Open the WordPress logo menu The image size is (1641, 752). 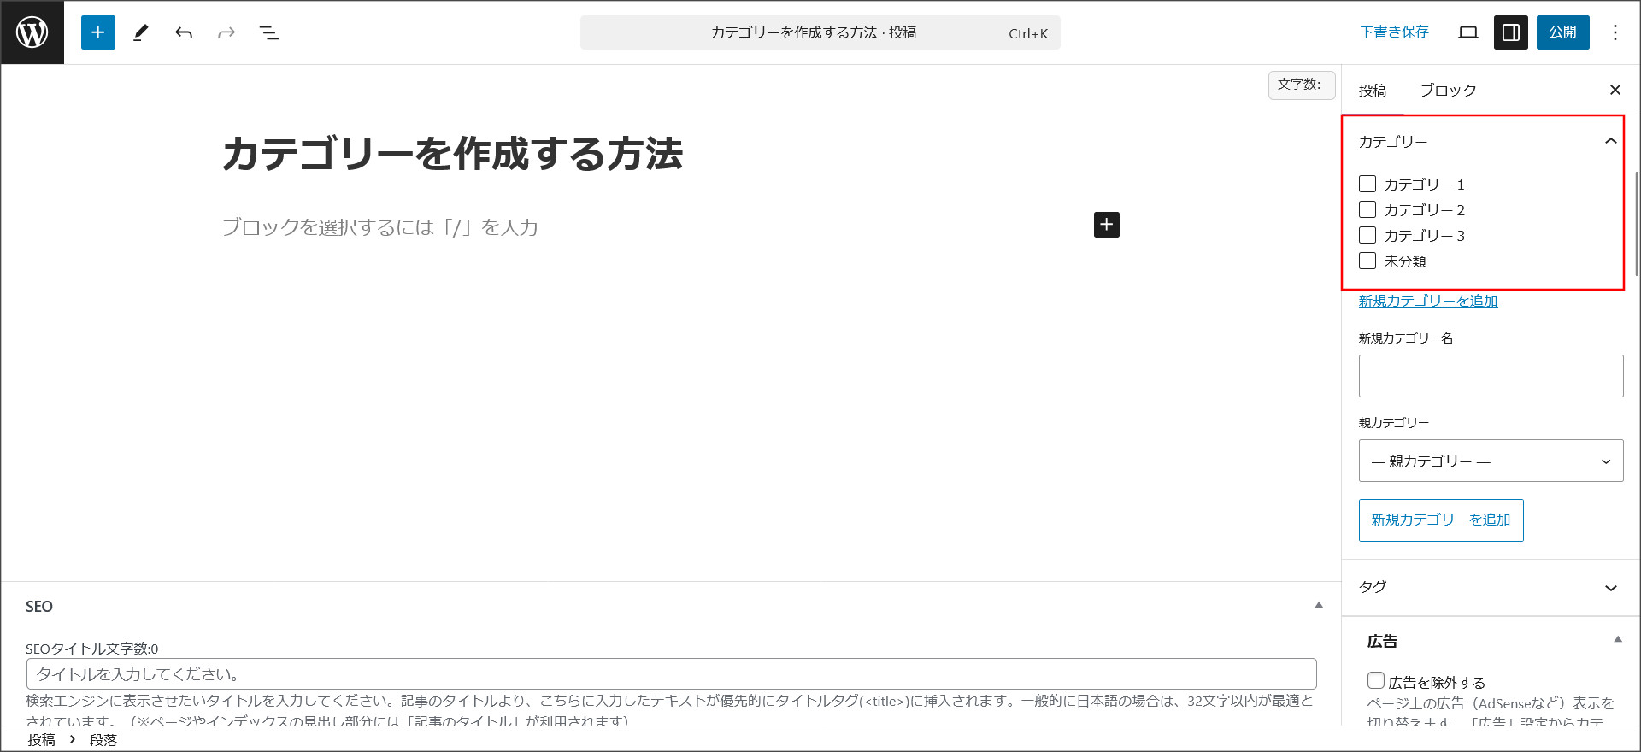(x=32, y=32)
